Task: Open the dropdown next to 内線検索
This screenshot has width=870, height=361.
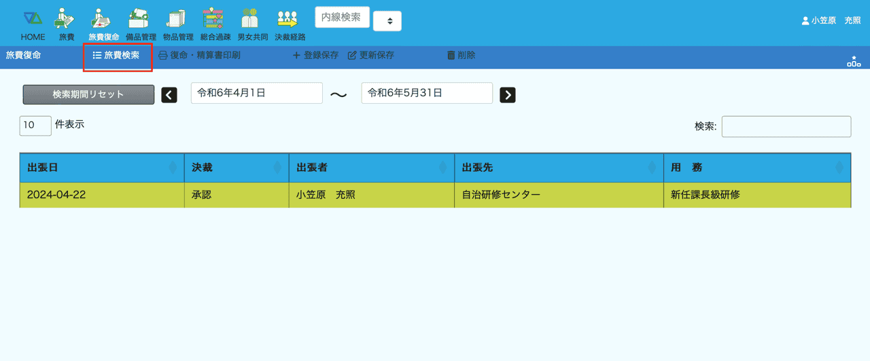Action: (x=387, y=21)
